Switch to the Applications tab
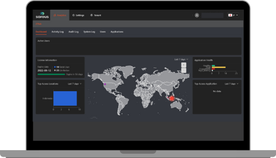The height and width of the screenshot is (158, 276). pos(117,32)
